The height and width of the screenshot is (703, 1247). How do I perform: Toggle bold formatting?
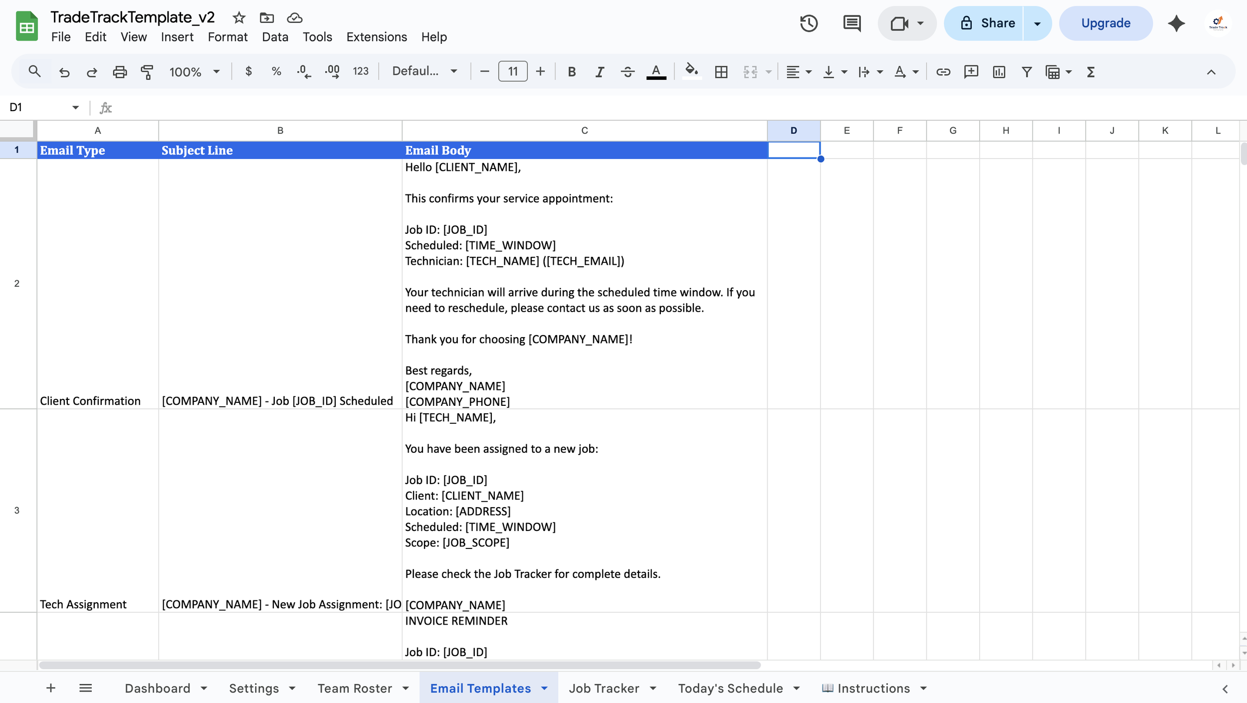click(x=572, y=72)
